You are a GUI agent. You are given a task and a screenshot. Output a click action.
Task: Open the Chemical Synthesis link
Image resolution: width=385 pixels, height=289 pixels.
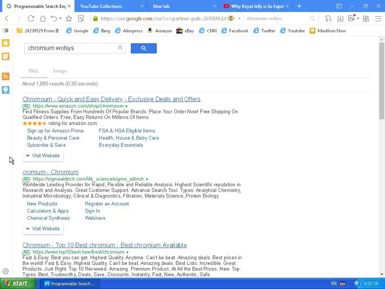click(x=49, y=218)
